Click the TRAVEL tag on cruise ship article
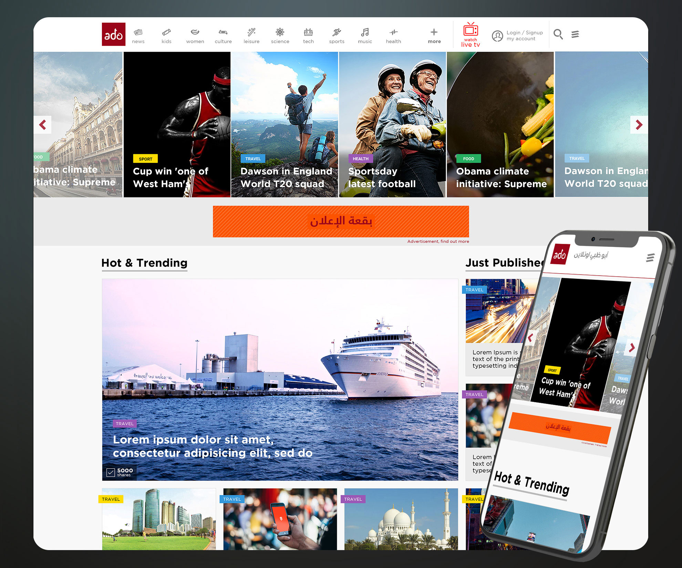This screenshot has height=568, width=682. (x=125, y=424)
